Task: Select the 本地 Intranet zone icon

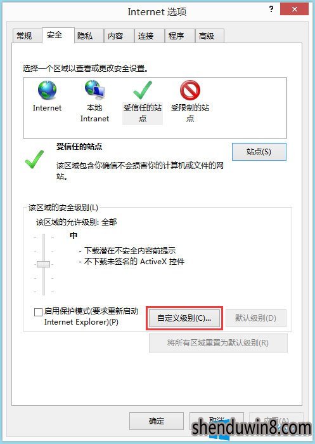Action: (94, 90)
